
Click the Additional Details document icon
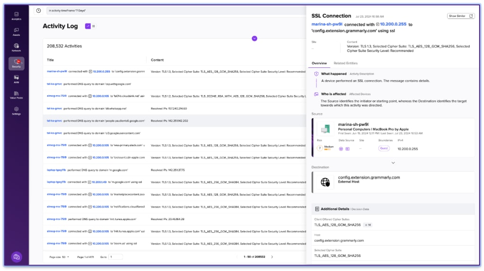click(x=317, y=209)
